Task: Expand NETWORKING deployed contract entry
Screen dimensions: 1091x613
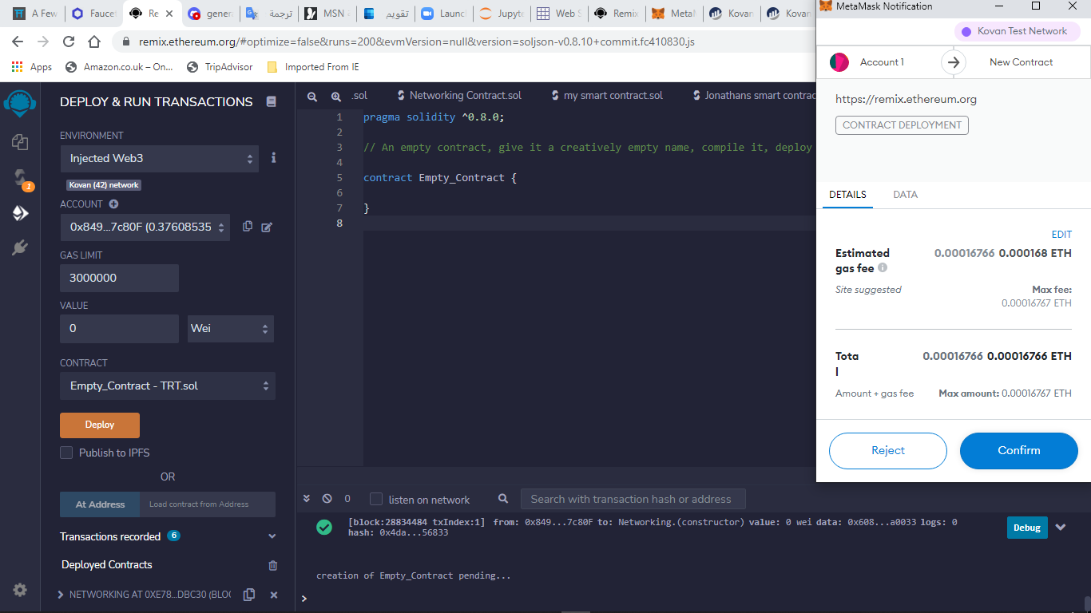Action: click(x=61, y=595)
